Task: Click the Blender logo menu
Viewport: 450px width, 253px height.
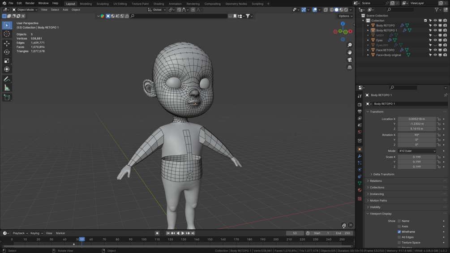Action: pyautogui.click(x=4, y=3)
